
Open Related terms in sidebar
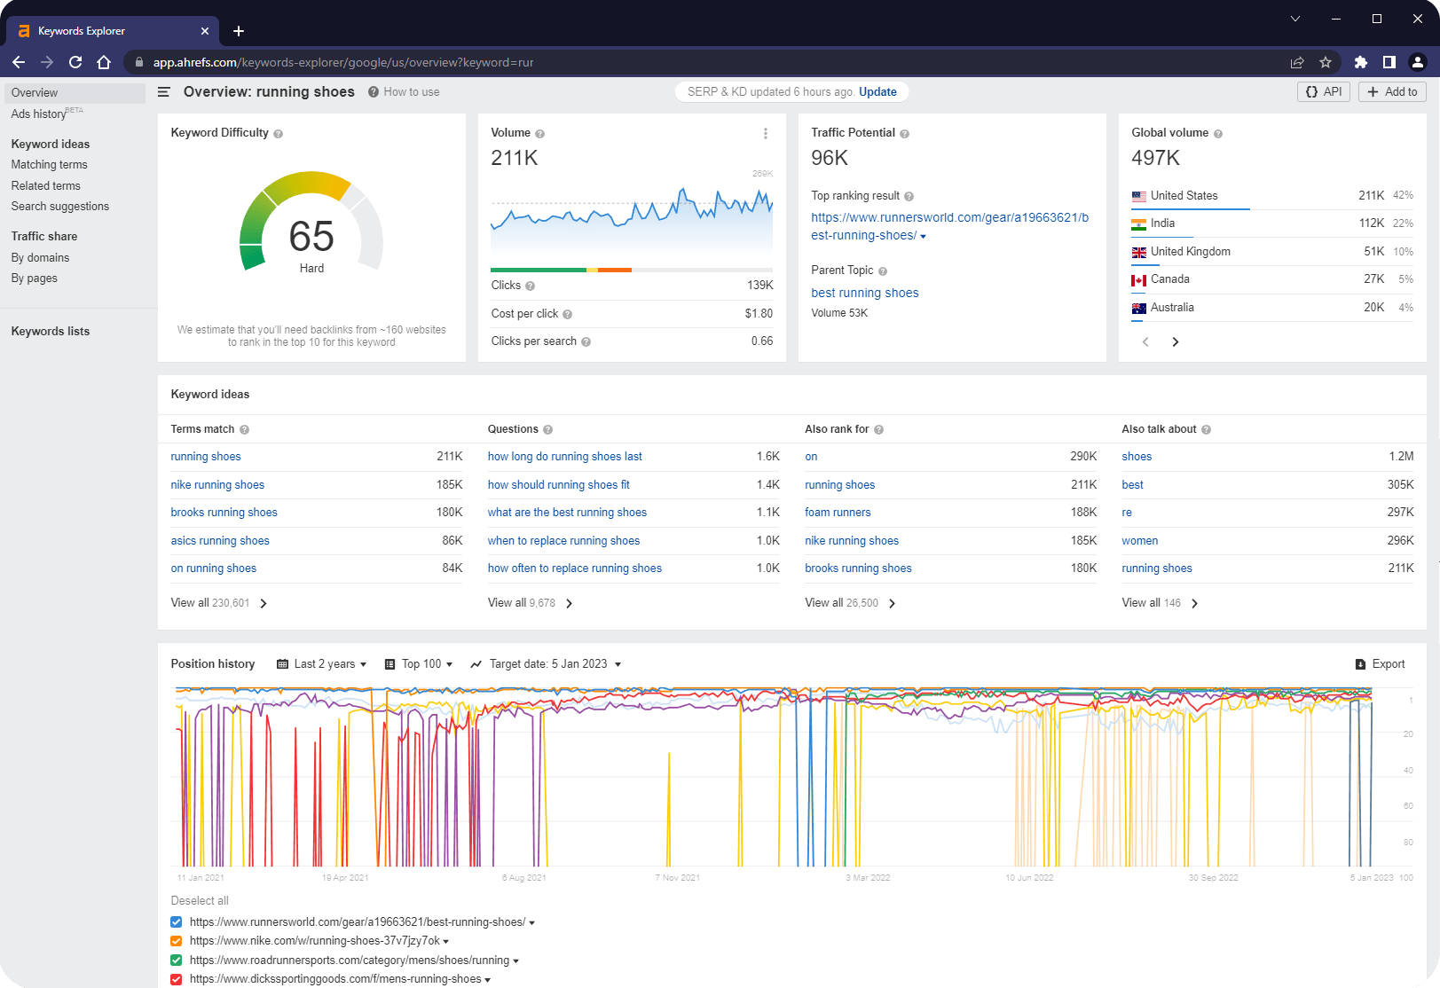point(46,186)
